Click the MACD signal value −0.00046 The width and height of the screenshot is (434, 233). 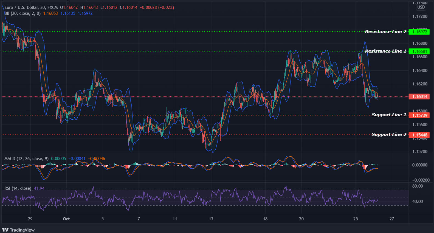tap(96, 159)
